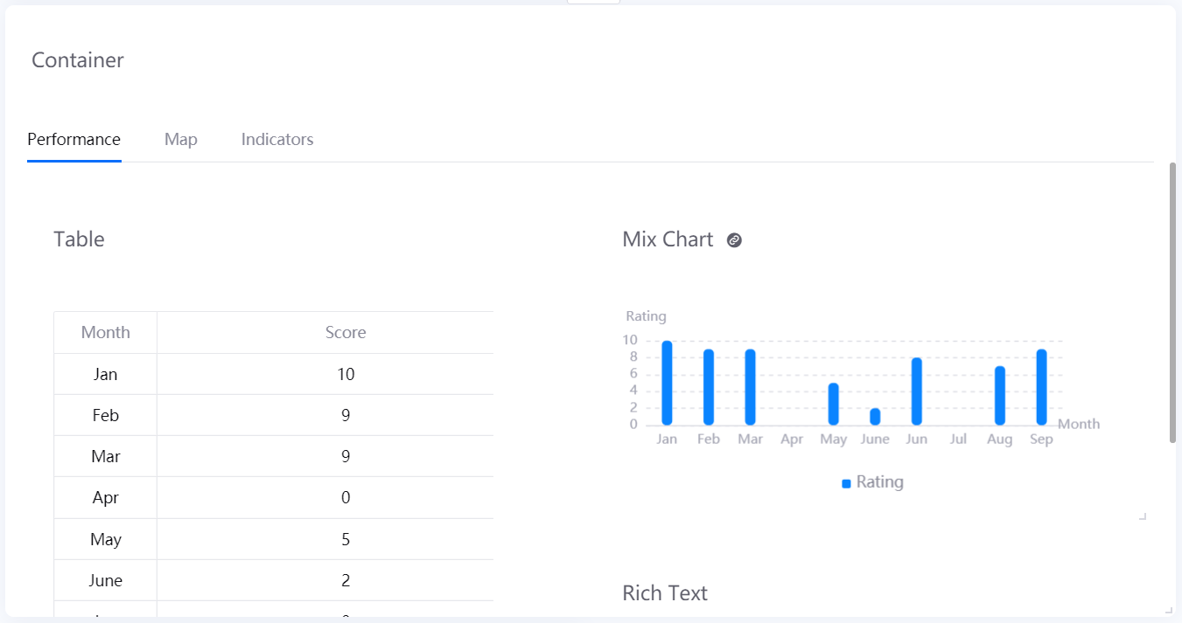Click the short June bar in chart
The image size is (1182, 623).
click(x=875, y=417)
